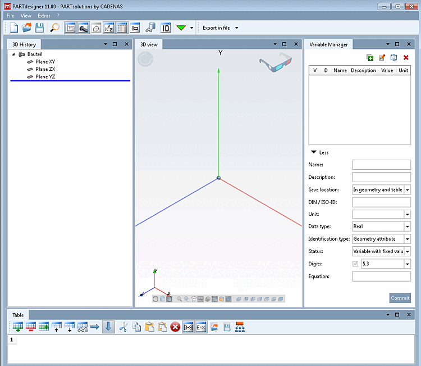Click the 3D glasses stereo view icon

[x=276, y=62]
